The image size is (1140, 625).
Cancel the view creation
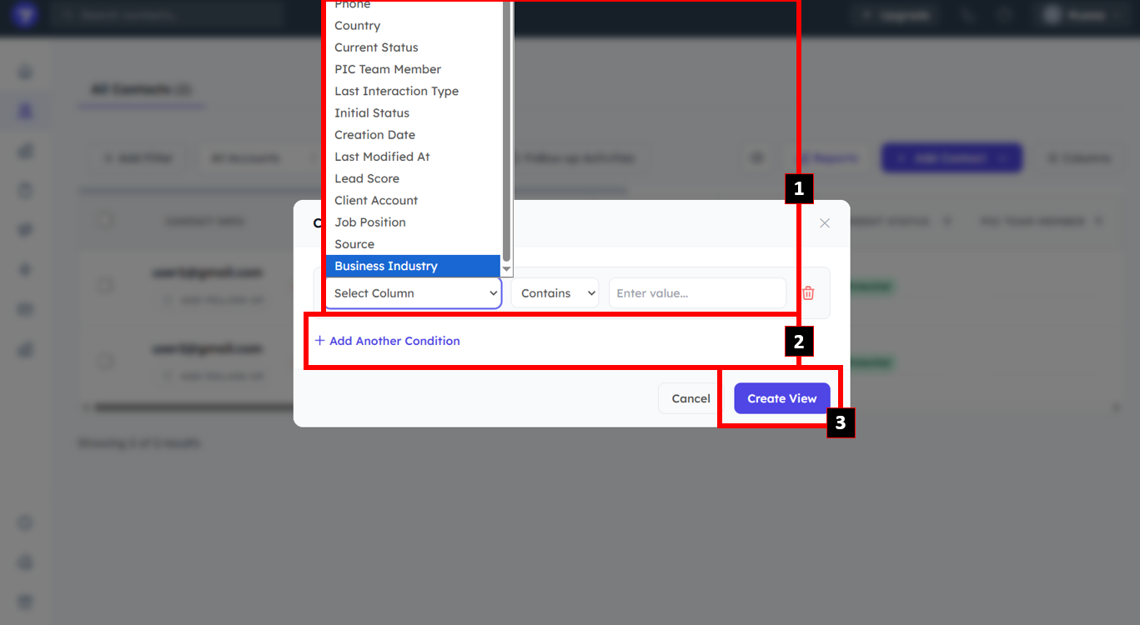(x=691, y=398)
